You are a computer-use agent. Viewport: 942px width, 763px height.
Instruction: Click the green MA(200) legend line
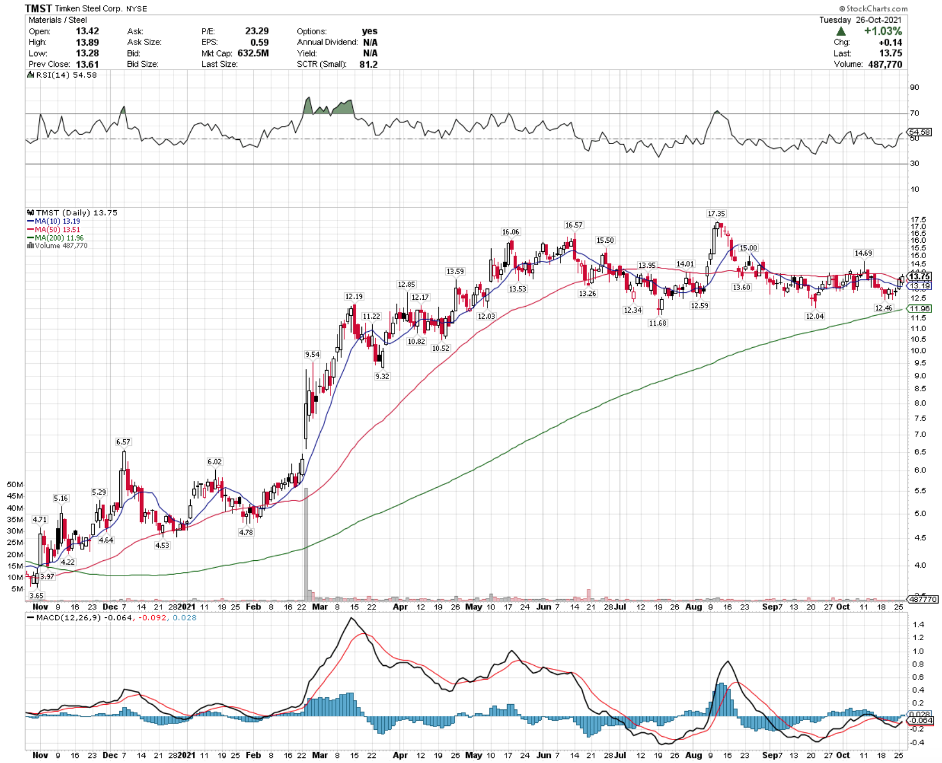click(x=31, y=238)
